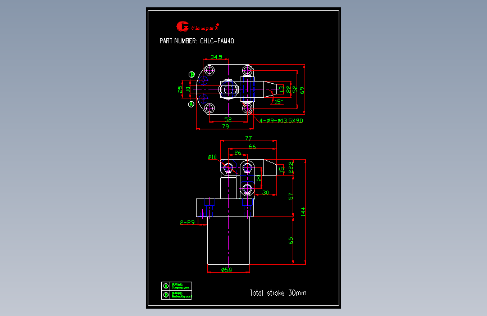Click the 25 dimension left of top view
487x316 pixels.
coord(180,89)
